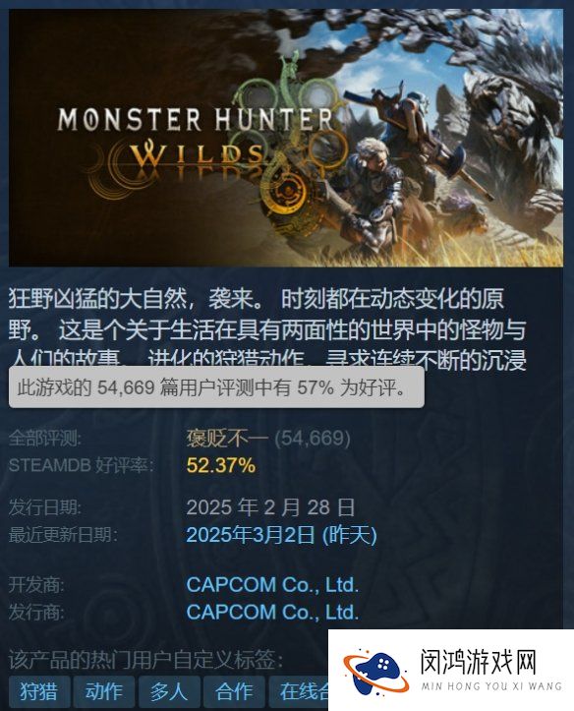Open the CAPCOM Co., Ltd. publisher link

pos(272,612)
